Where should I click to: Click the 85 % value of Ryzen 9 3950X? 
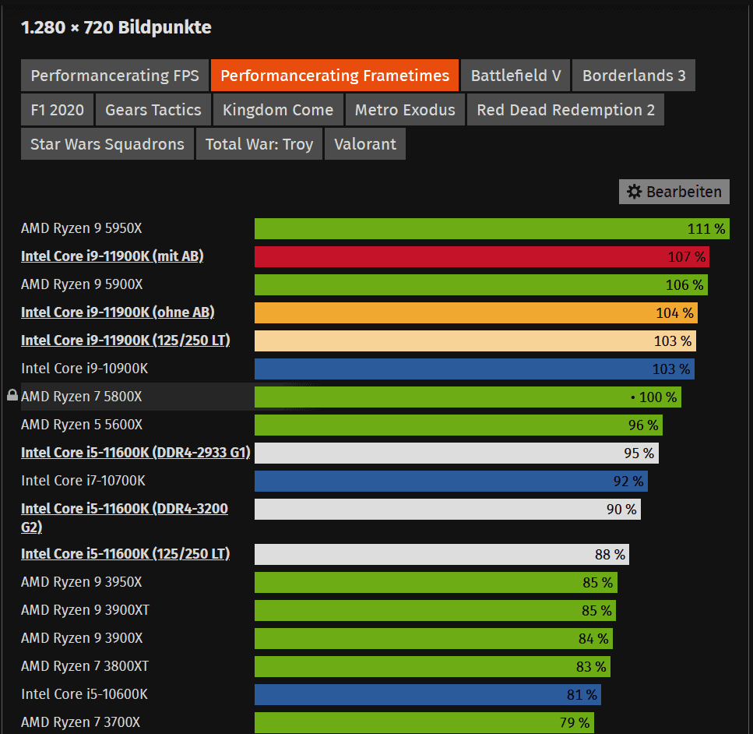tap(598, 583)
